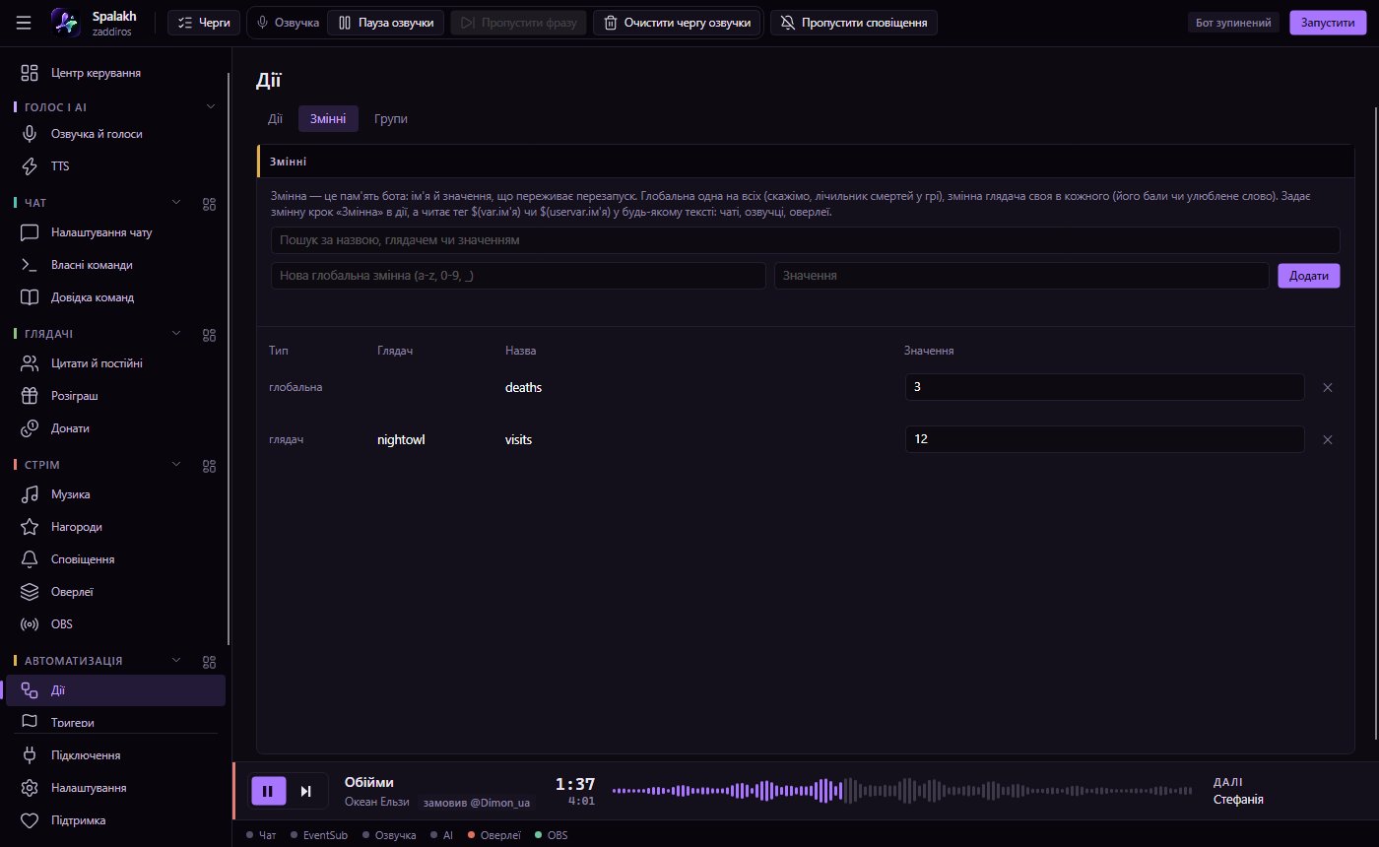Open Центр керування in sidebar
Screen dimensions: 1379x847
click(115, 73)
